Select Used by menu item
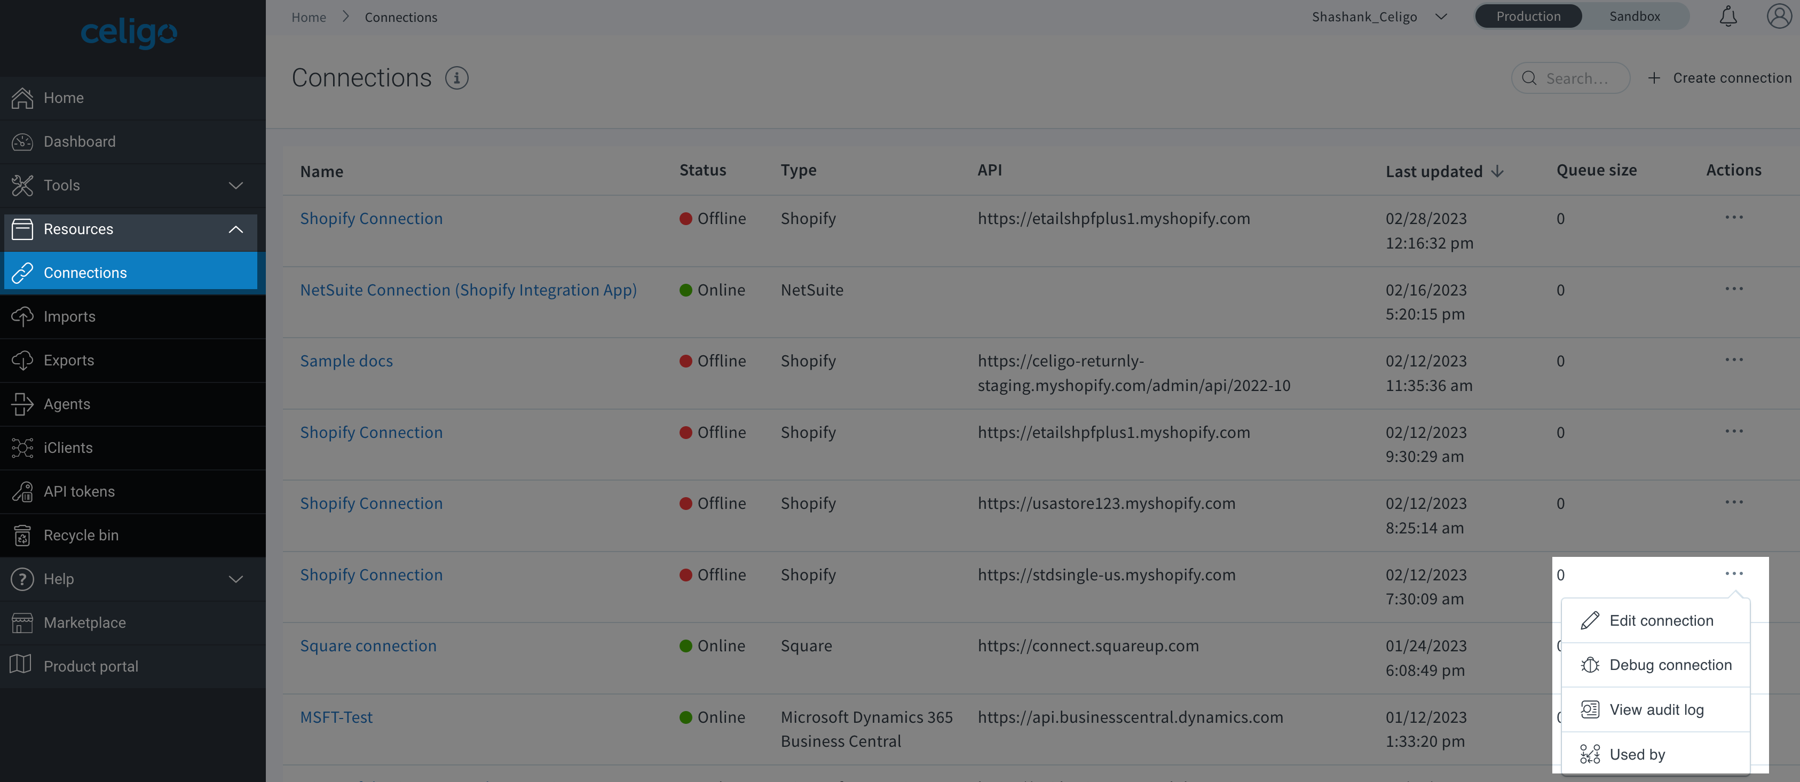 [x=1655, y=753]
